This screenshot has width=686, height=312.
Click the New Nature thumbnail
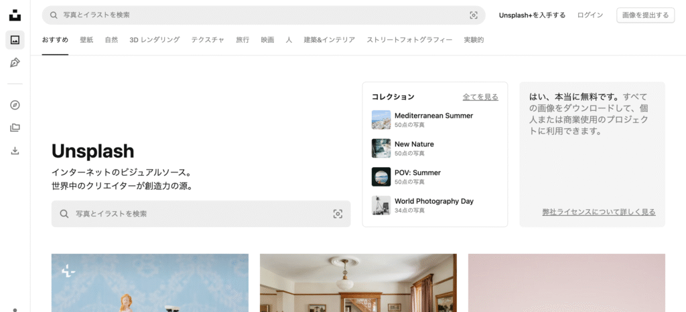pos(381,148)
